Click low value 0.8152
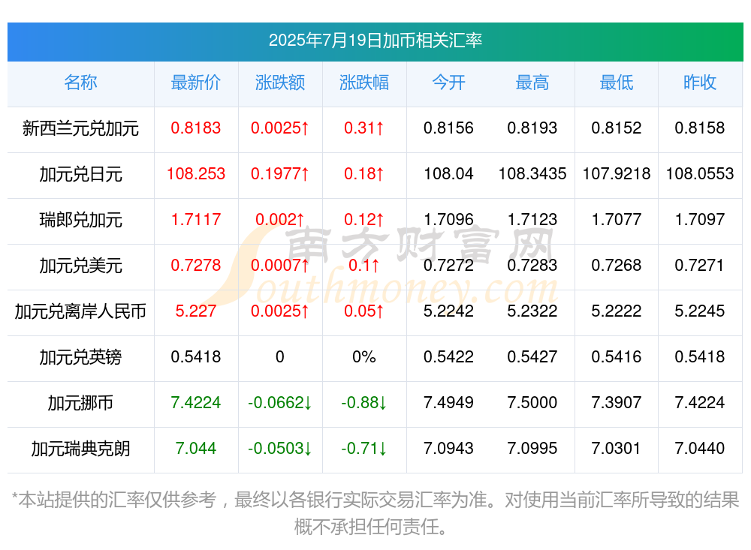This screenshot has height=550, width=751. 617,128
